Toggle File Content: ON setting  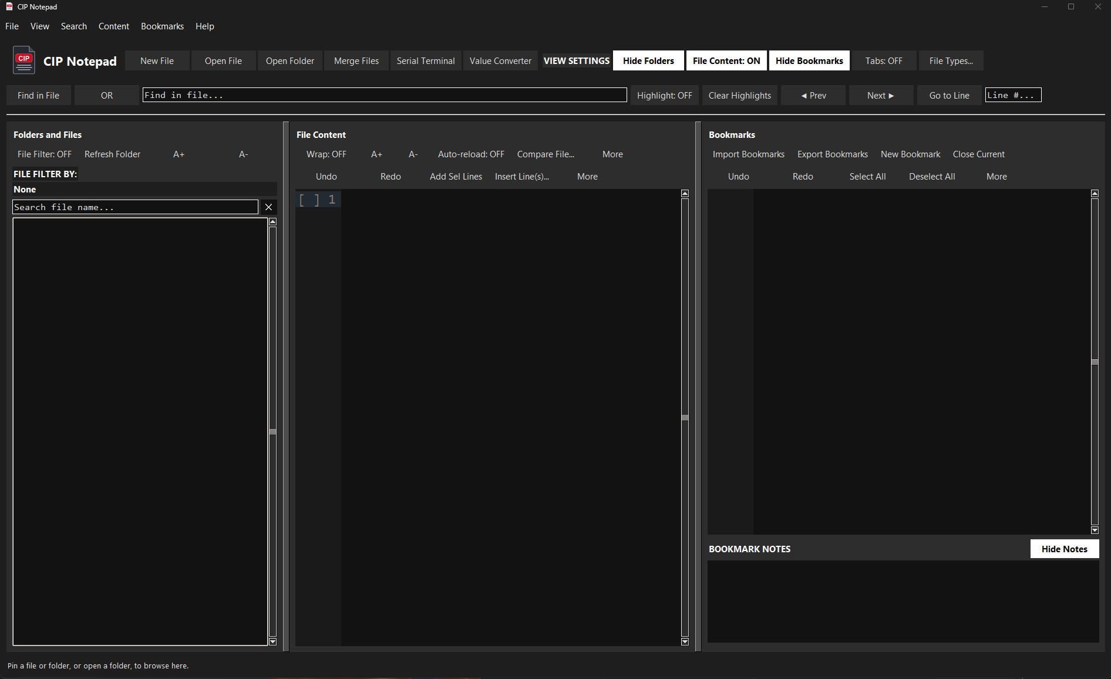(726, 61)
